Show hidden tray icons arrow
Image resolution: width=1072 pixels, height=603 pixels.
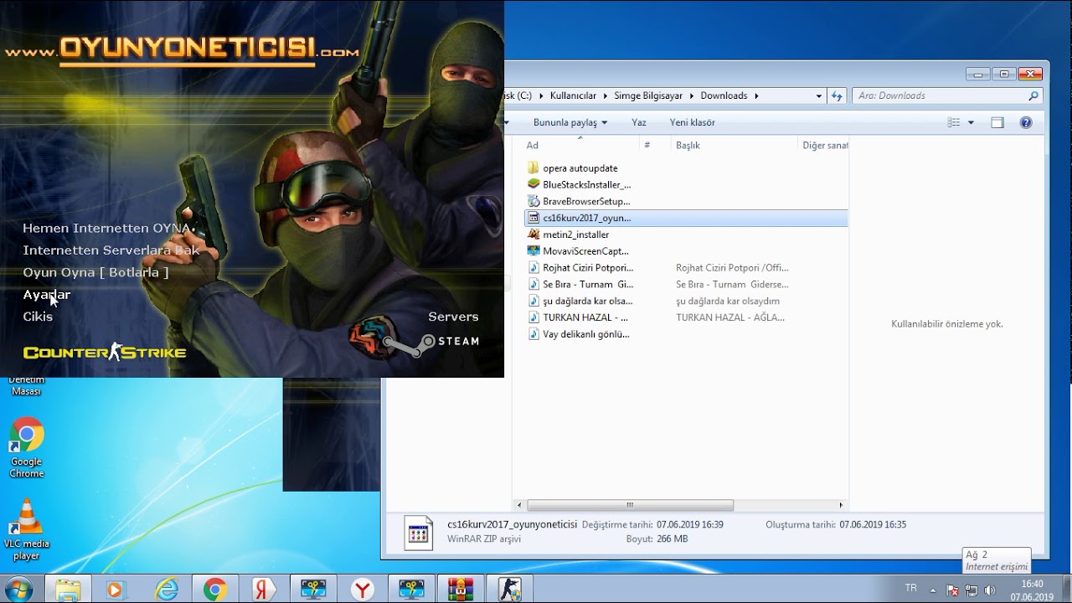pos(933,590)
